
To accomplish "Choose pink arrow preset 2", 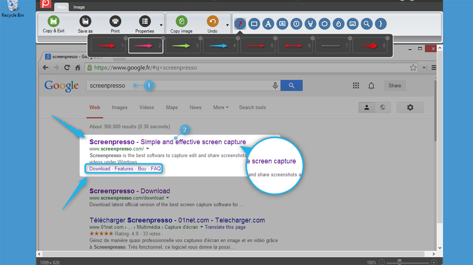I will [x=146, y=45].
